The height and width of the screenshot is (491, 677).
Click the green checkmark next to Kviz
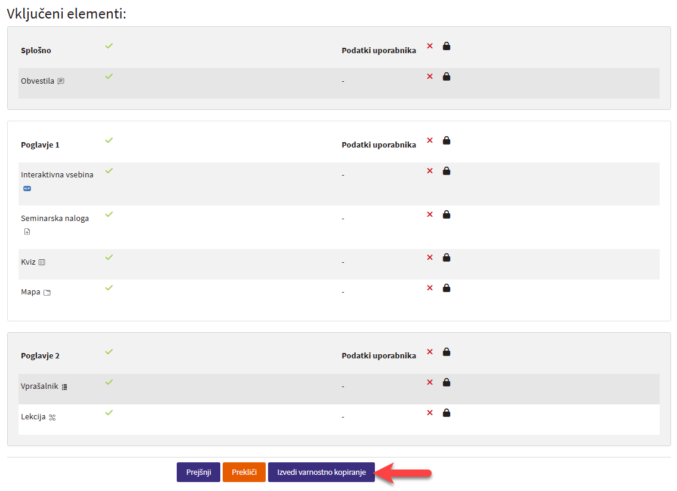click(109, 257)
